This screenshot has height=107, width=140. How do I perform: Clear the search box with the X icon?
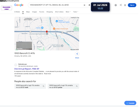(x=84, y=5)
